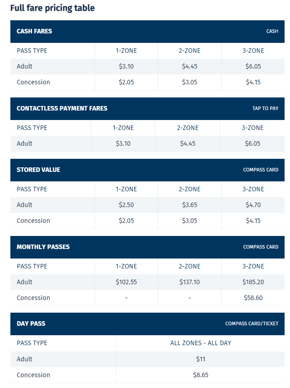Select the Compass Card/Ticket label
Viewport: 290px width, 388px height.
252,324
